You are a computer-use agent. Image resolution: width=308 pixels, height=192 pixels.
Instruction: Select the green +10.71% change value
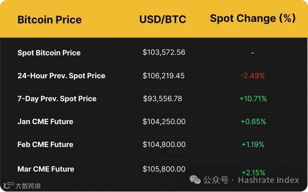(253, 98)
